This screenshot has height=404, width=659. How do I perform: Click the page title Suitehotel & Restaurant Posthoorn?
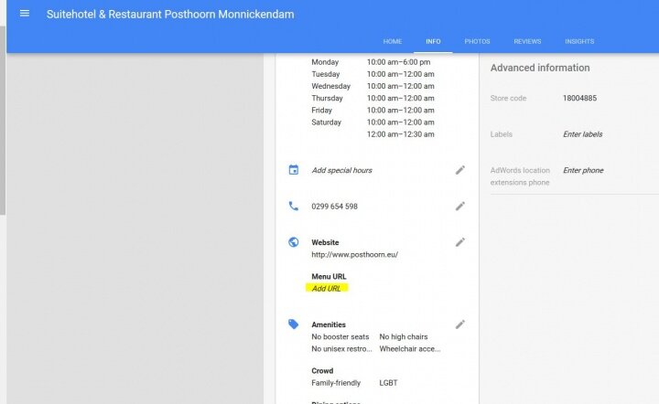coord(170,15)
